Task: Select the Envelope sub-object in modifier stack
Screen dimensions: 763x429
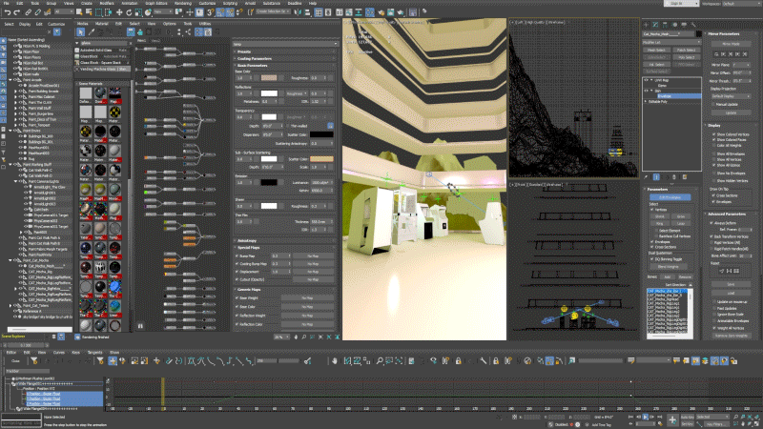Action: pyautogui.click(x=664, y=95)
